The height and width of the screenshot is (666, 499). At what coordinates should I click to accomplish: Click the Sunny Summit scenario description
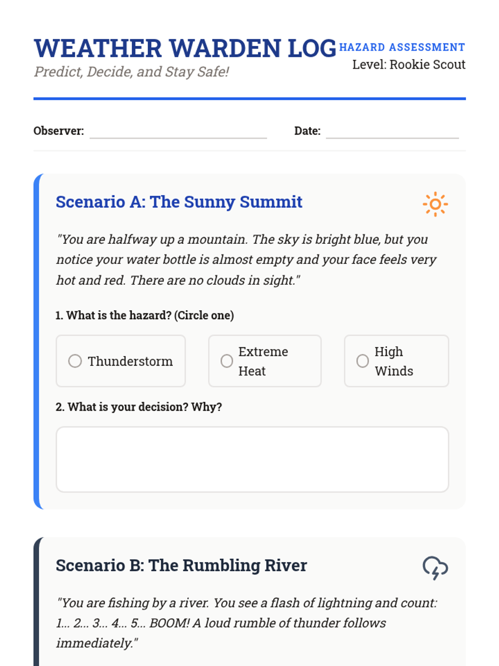246,260
